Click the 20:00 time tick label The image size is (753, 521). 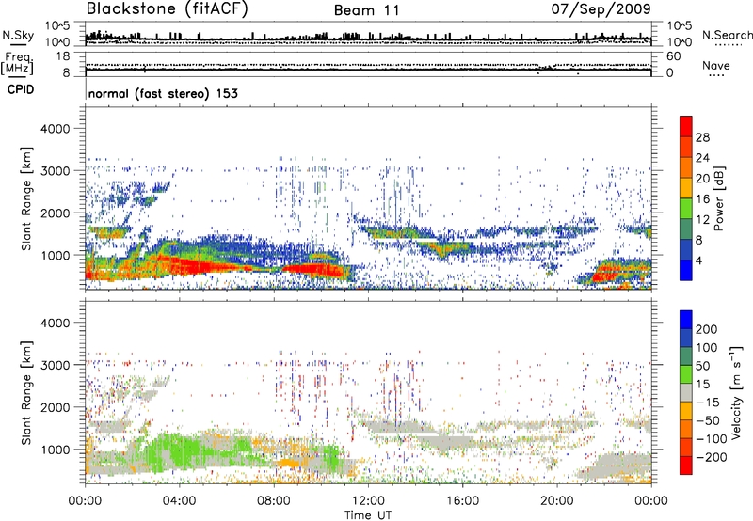click(x=556, y=501)
